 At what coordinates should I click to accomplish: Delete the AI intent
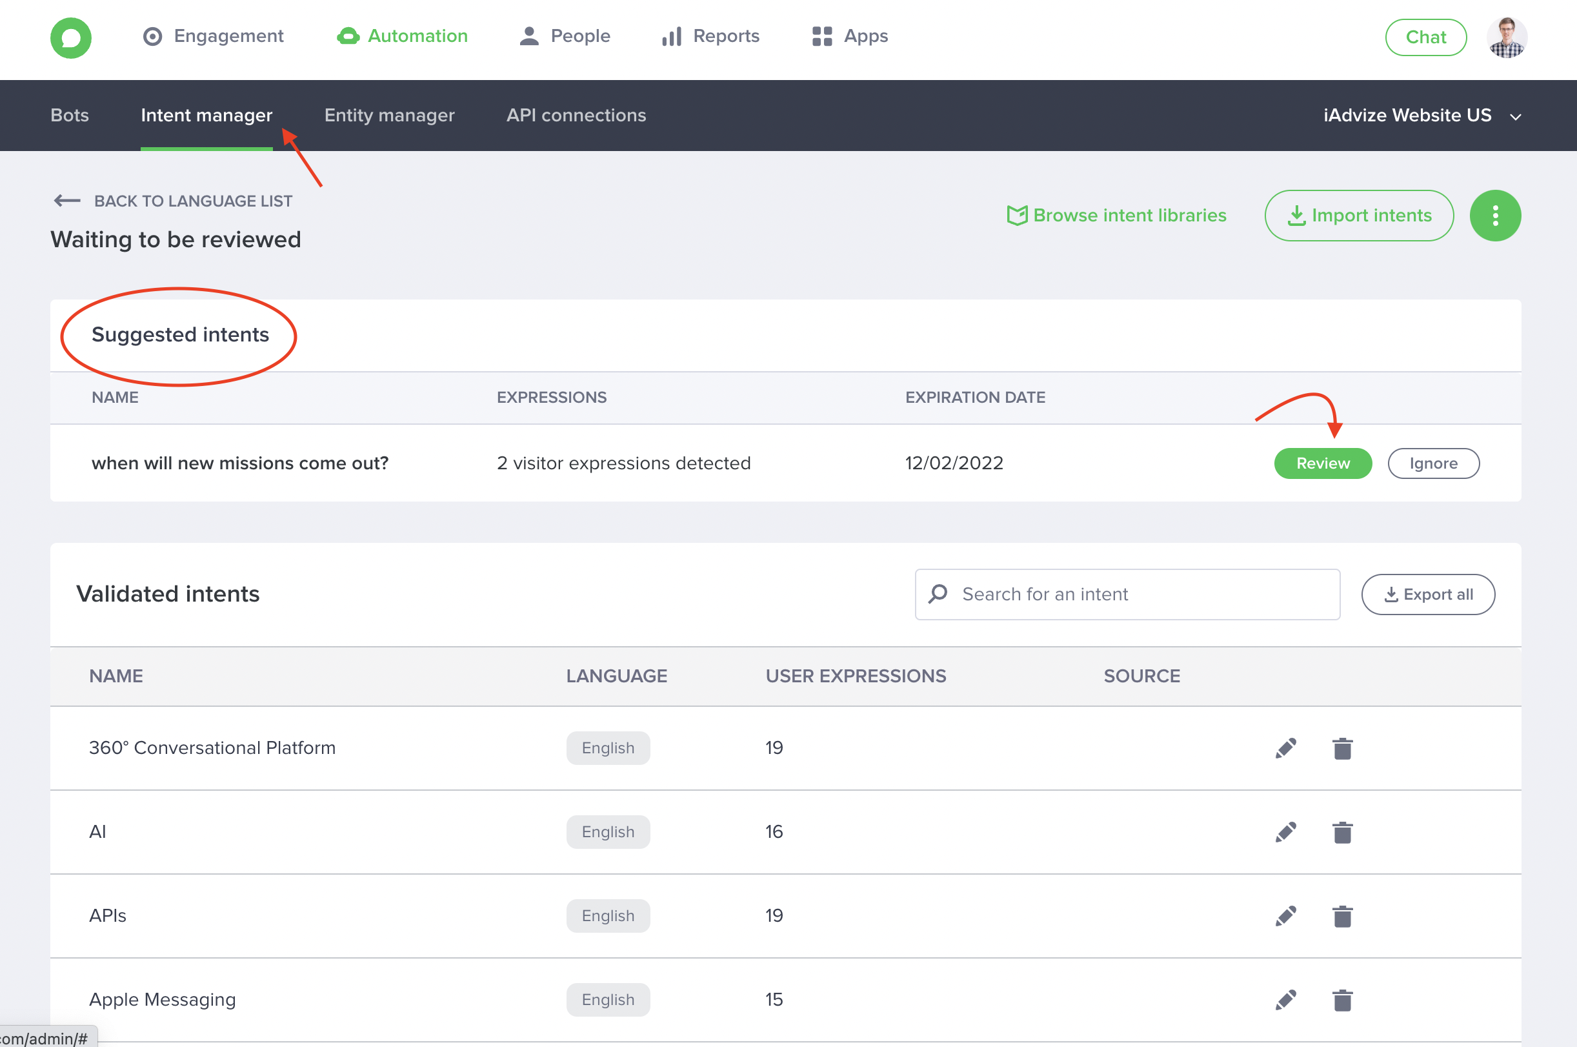[x=1342, y=832]
